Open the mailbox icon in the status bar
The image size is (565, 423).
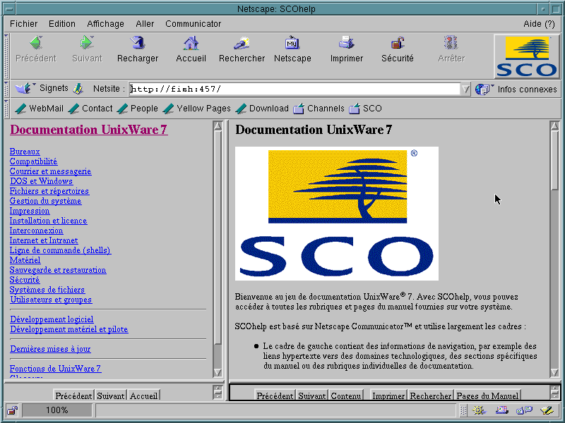501,410
